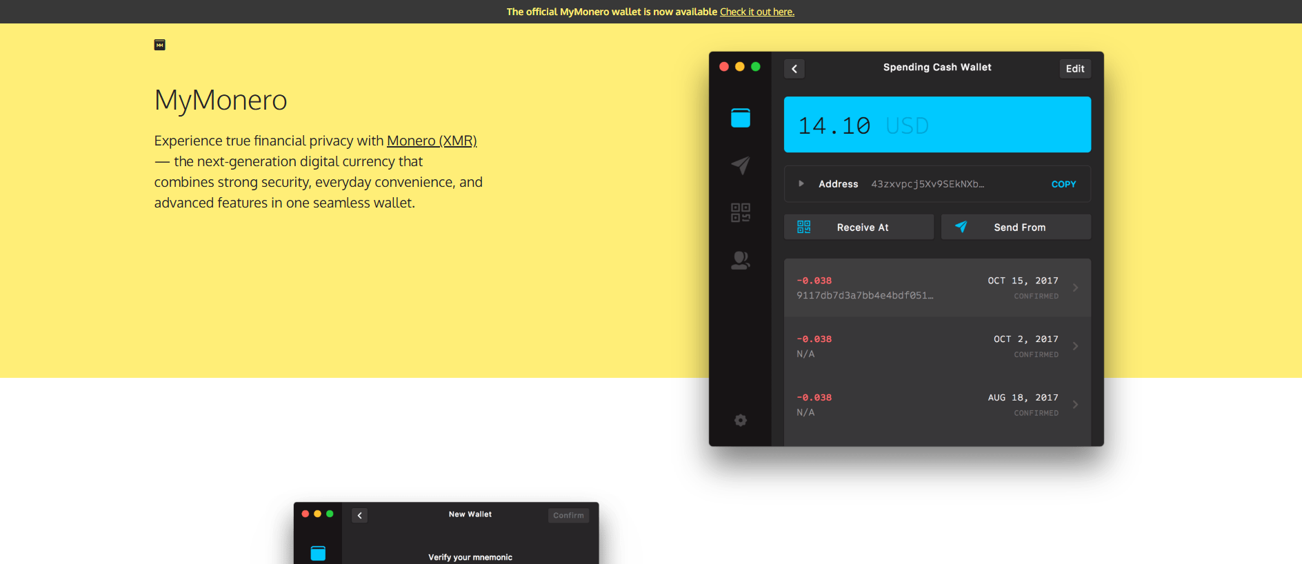
Task: Click the green maximize button of wallet window
Action: click(x=756, y=67)
